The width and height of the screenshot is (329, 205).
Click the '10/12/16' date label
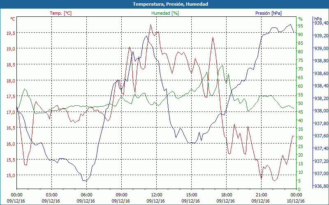tap(295, 201)
